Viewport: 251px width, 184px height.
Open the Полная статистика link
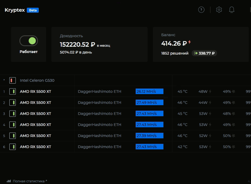[x=29, y=181]
